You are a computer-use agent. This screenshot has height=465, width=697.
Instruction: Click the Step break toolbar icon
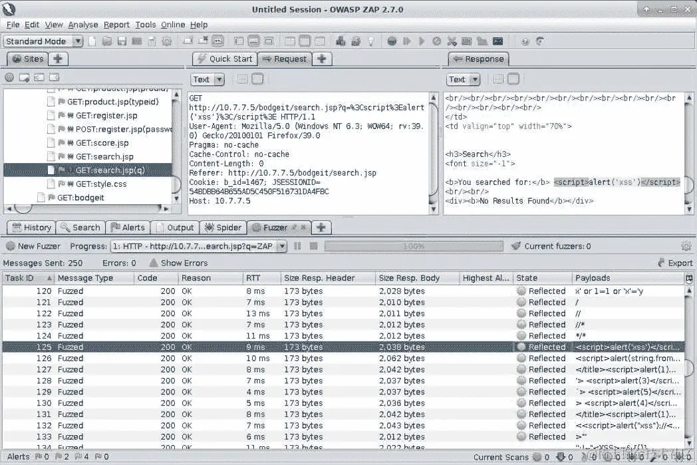coord(406,41)
